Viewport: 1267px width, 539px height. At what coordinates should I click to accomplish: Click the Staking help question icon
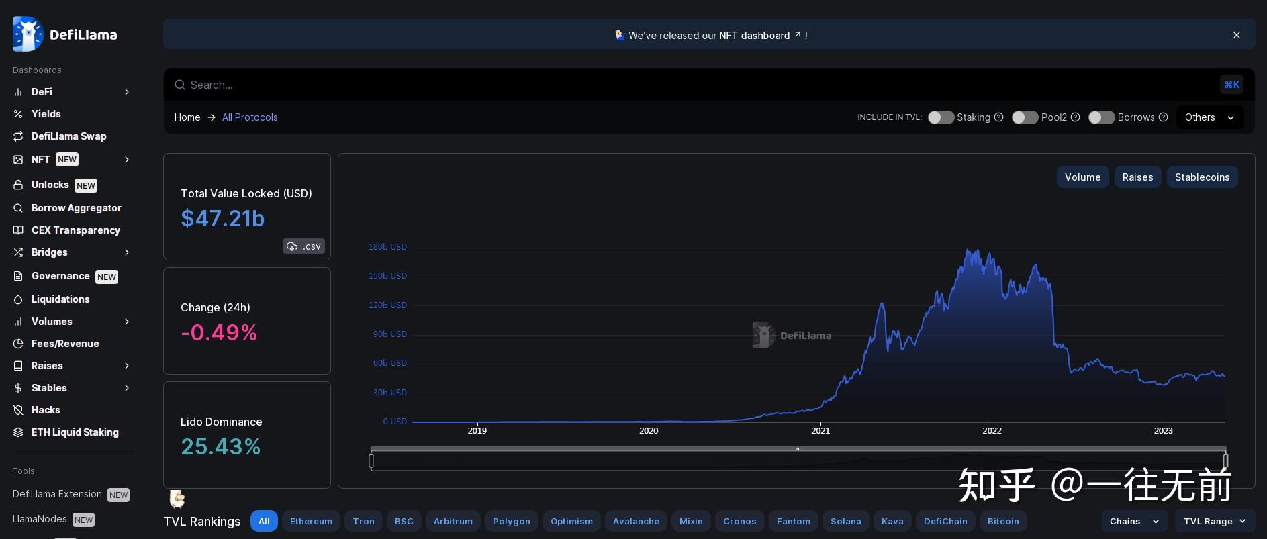click(x=998, y=117)
